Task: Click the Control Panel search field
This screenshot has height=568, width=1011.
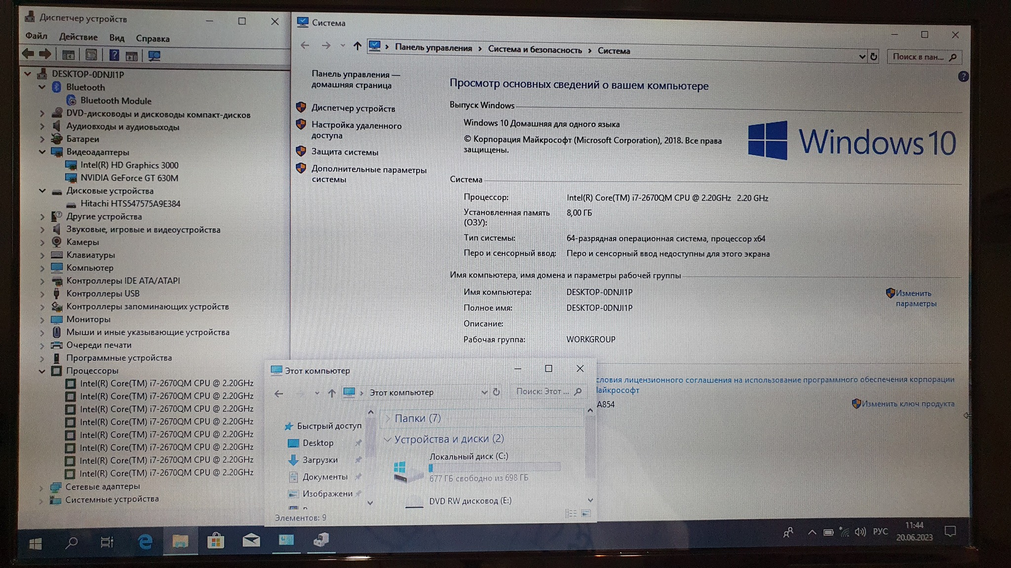Action: pyautogui.click(x=918, y=57)
